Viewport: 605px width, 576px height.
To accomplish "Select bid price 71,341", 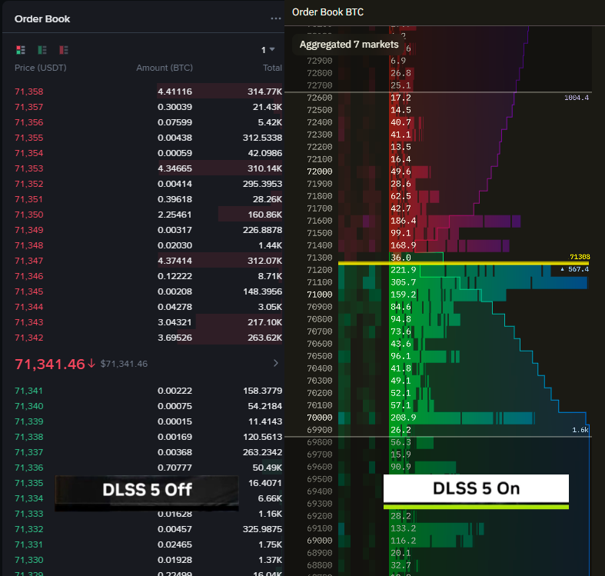I will click(x=29, y=391).
